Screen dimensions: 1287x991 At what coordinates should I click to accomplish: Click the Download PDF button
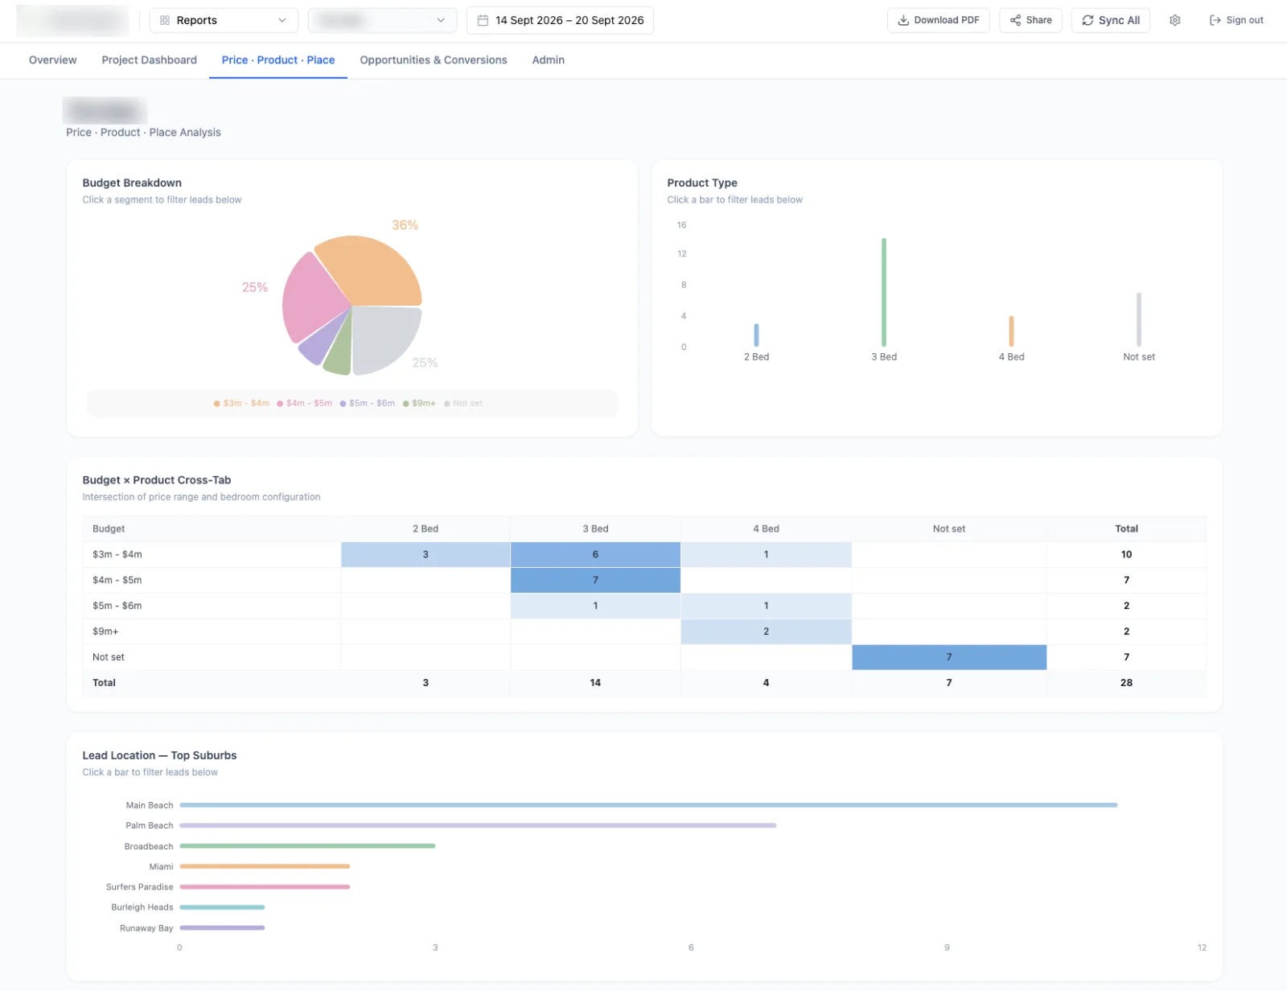click(938, 20)
